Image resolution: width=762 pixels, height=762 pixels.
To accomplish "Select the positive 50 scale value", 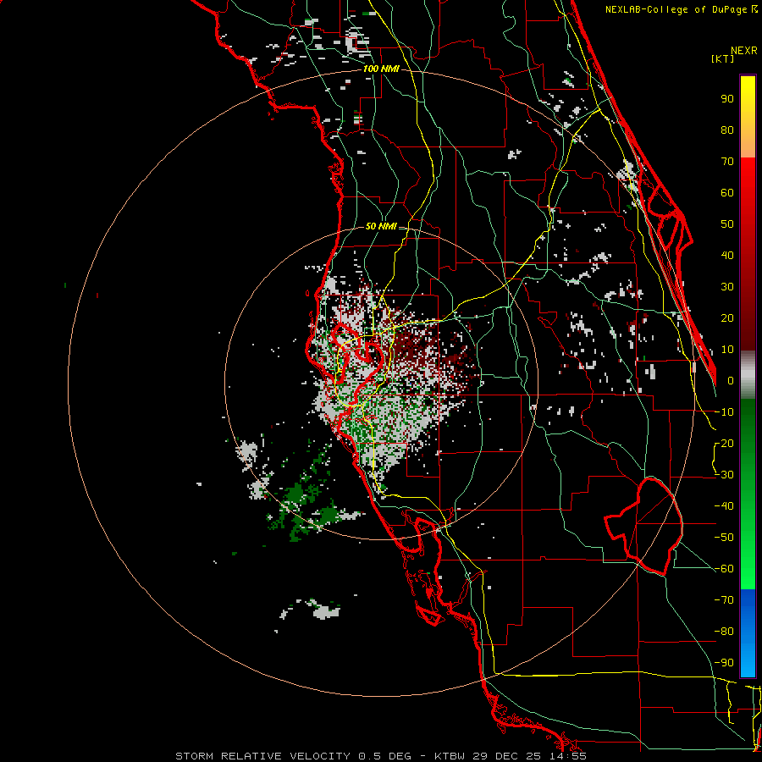I will (x=727, y=224).
